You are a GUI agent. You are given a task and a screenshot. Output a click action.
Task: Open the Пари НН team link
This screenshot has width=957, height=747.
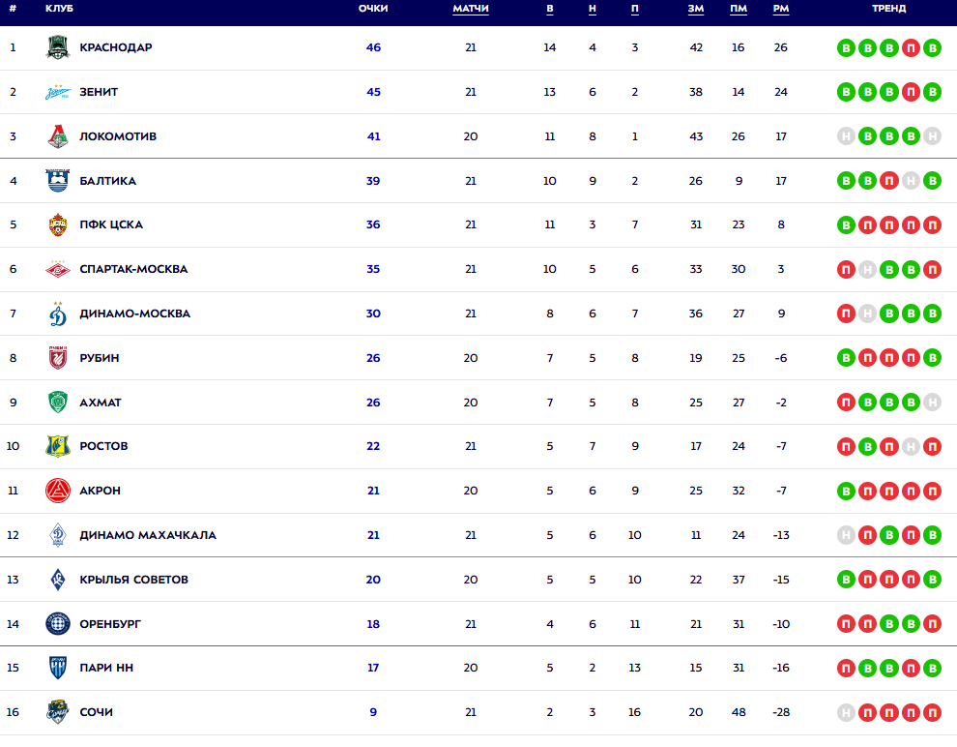point(106,669)
